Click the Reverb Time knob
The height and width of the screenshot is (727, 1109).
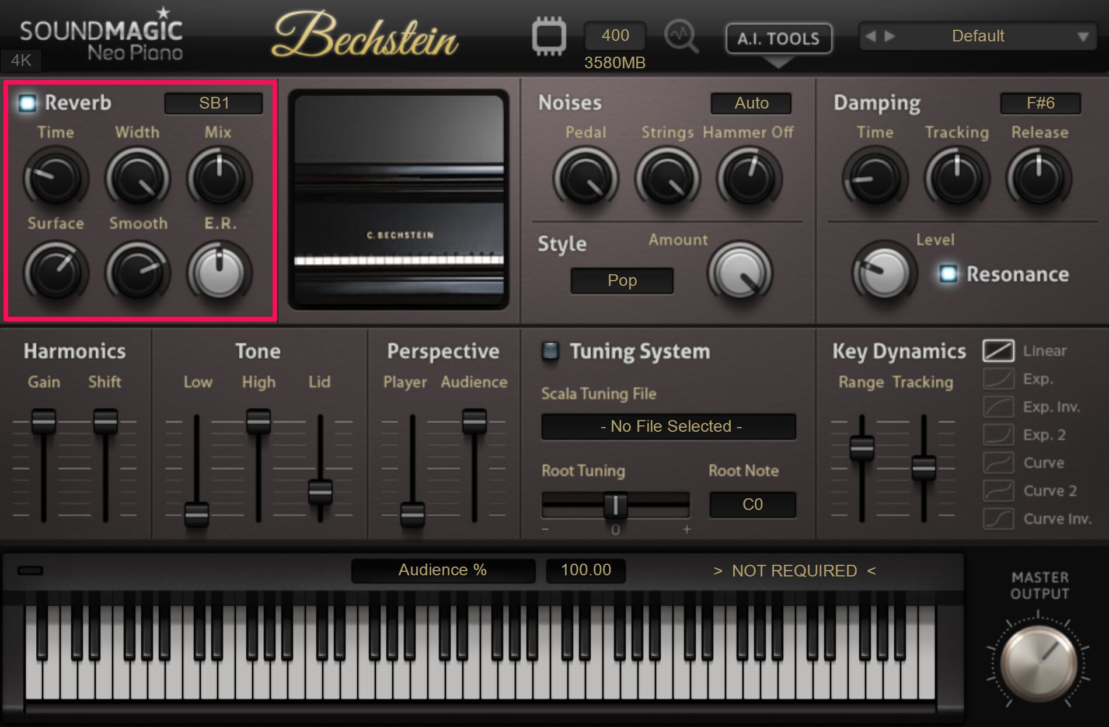click(55, 178)
